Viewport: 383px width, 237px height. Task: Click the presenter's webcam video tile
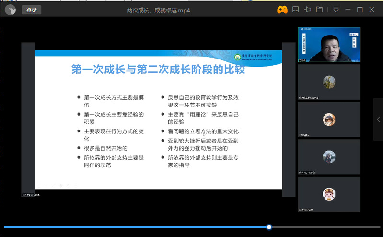tap(329, 45)
